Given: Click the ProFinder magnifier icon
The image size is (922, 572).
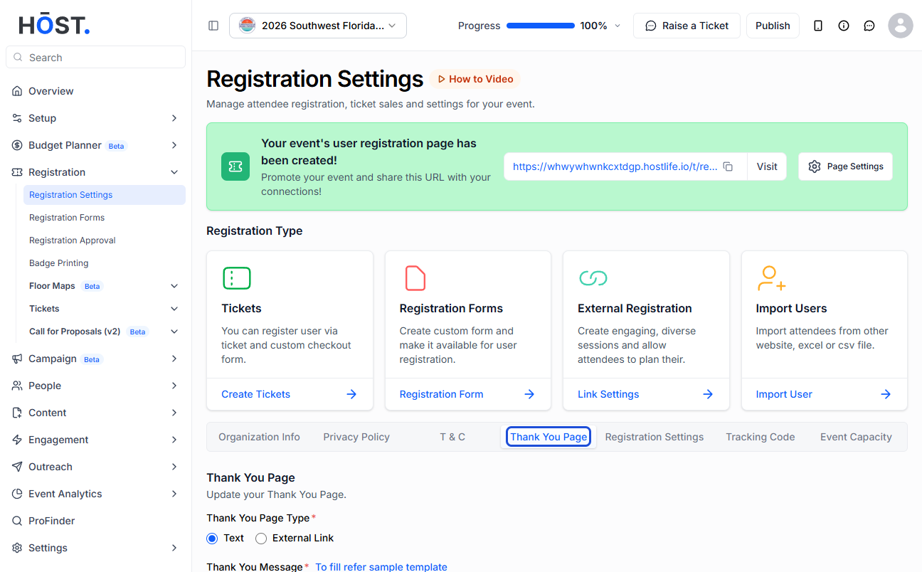Looking at the screenshot, I should pyautogui.click(x=17, y=521).
